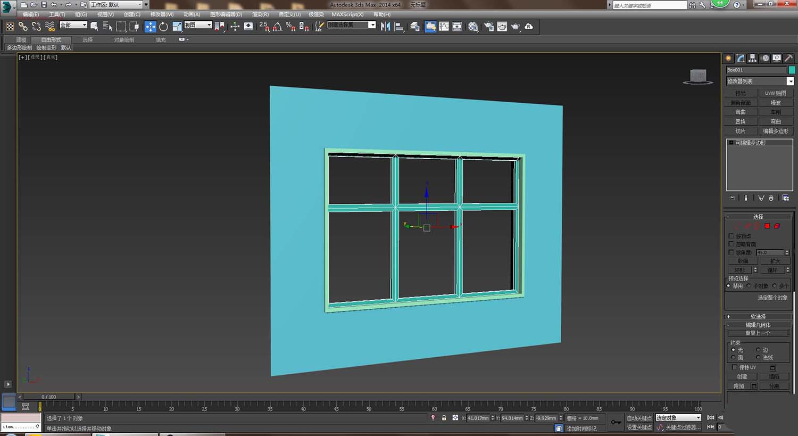Check the 忽略背面 option
The image size is (798, 436).
pyautogui.click(x=731, y=244)
